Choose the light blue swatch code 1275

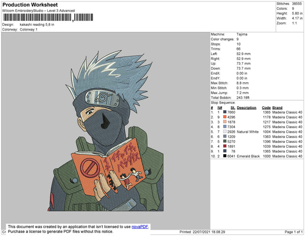[x=225, y=127]
